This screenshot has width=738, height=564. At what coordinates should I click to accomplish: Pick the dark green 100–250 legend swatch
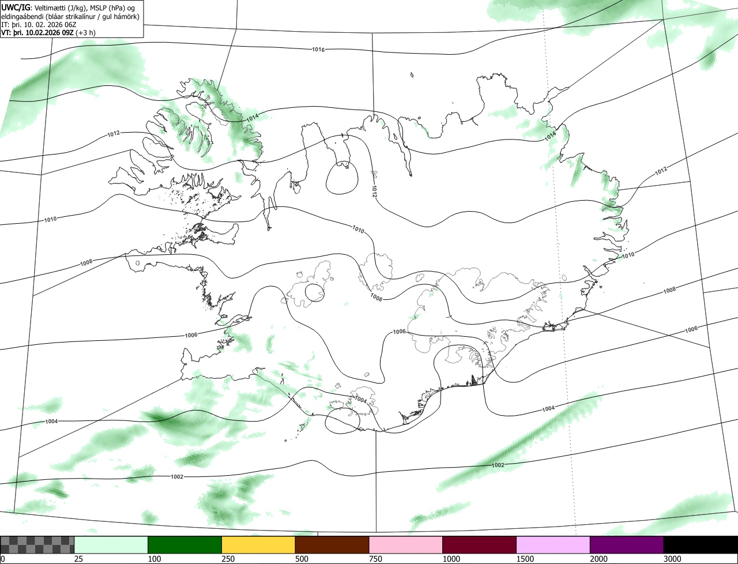tap(185, 545)
